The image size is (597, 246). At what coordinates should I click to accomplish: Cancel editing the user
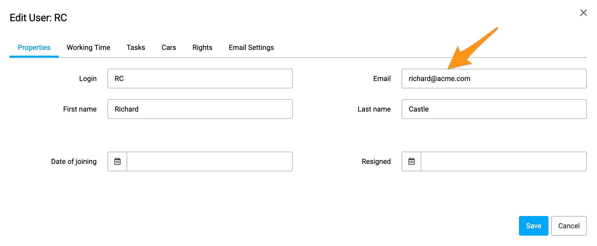(x=569, y=226)
